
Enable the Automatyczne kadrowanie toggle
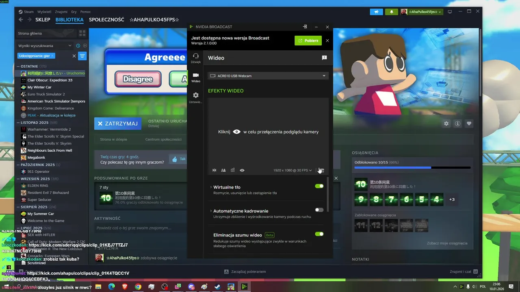tap(319, 210)
